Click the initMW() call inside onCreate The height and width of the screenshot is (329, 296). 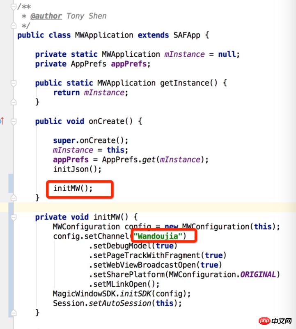click(x=73, y=188)
